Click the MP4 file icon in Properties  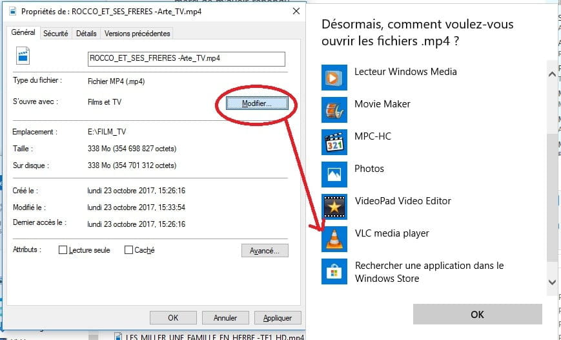pos(23,56)
